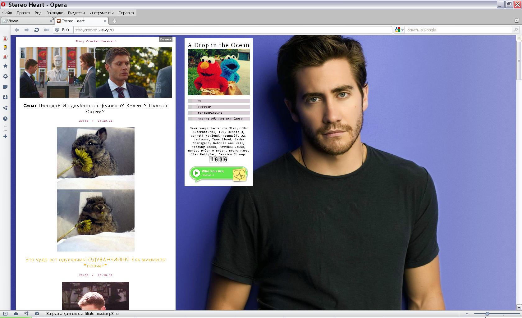Viewport: 522px width, 318px height.
Task: Click scrollbar up arrow
Action: 519,38
